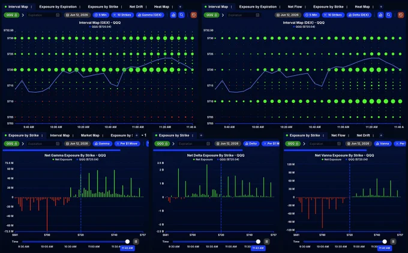Image resolution: width=408 pixels, height=253 pixels.
Task: Click the export icon in the DEX interval map toolbar
Action: pyautogui.click(x=380, y=15)
